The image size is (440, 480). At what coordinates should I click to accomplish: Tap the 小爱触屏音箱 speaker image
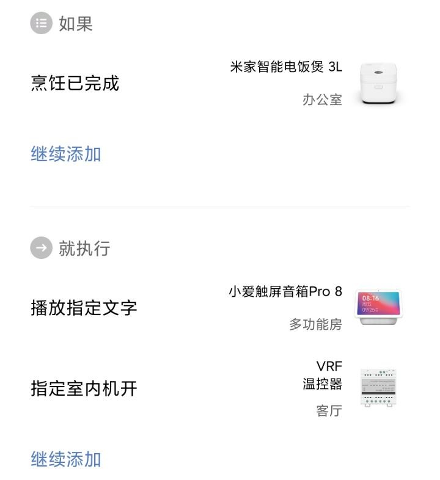point(378,307)
